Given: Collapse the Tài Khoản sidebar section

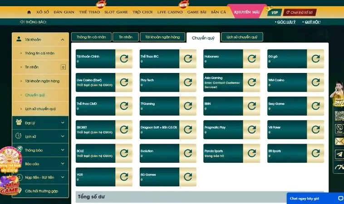Looking at the screenshot, I should 62,40.
